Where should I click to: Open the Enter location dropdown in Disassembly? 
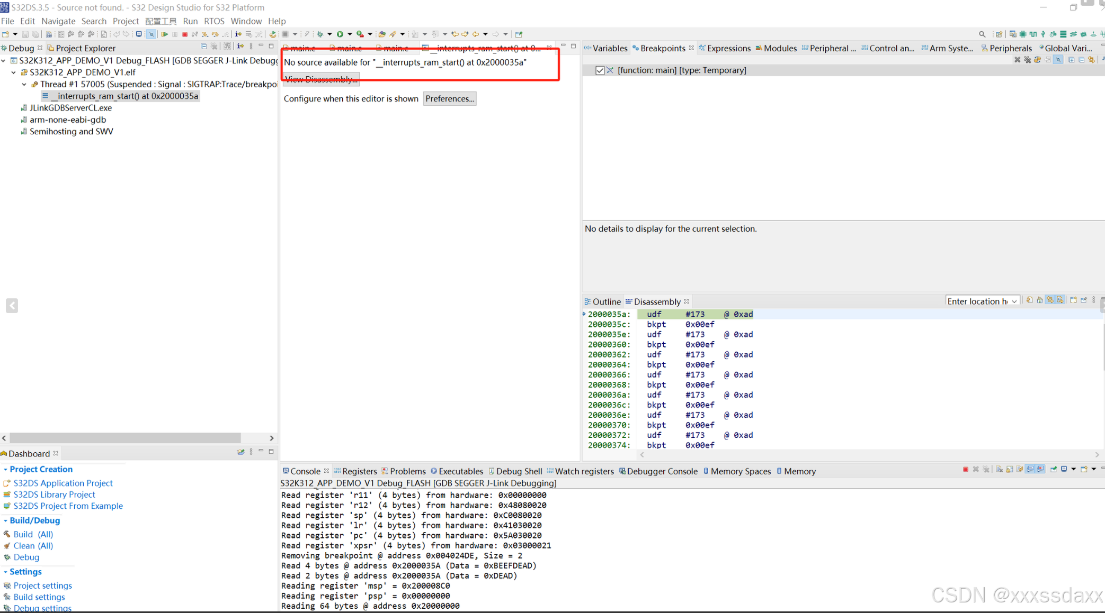click(x=1014, y=301)
